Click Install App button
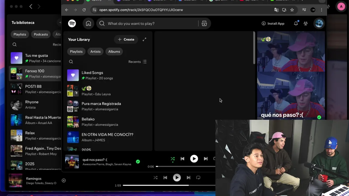The height and width of the screenshot is (196, 349). [273, 23]
